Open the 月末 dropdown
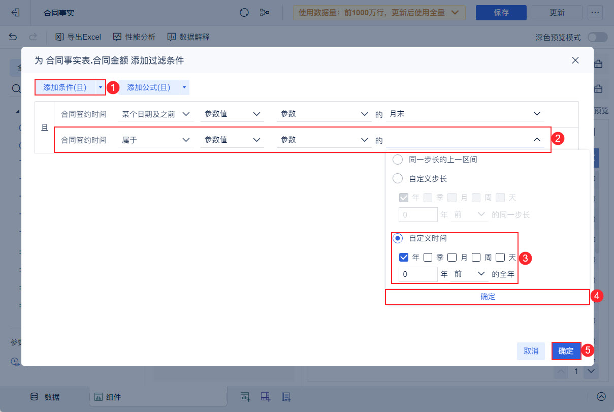This screenshot has height=412, width=614. (x=465, y=114)
